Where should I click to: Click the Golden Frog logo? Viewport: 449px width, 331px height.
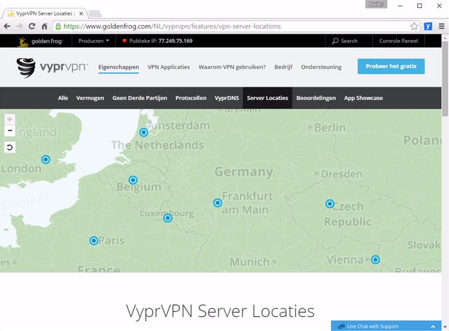40,41
